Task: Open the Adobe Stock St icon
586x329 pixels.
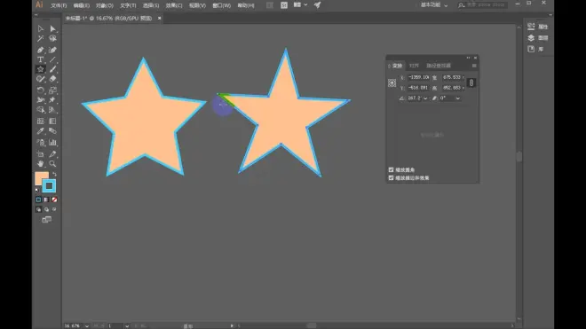Action: 284,5
